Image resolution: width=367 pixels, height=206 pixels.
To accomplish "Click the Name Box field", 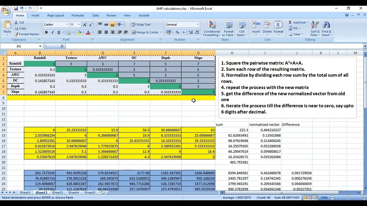I will [x=19, y=46].
